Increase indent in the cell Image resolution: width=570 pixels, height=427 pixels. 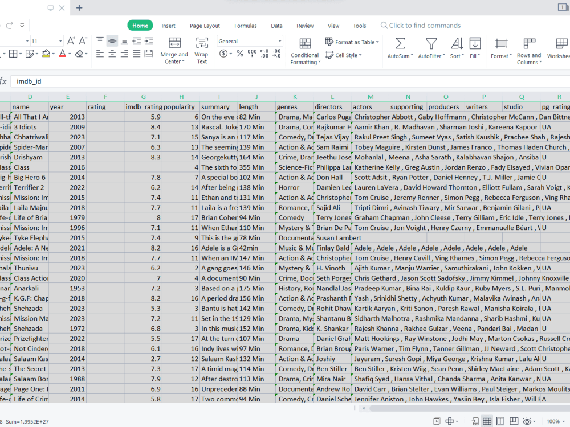[149, 41]
